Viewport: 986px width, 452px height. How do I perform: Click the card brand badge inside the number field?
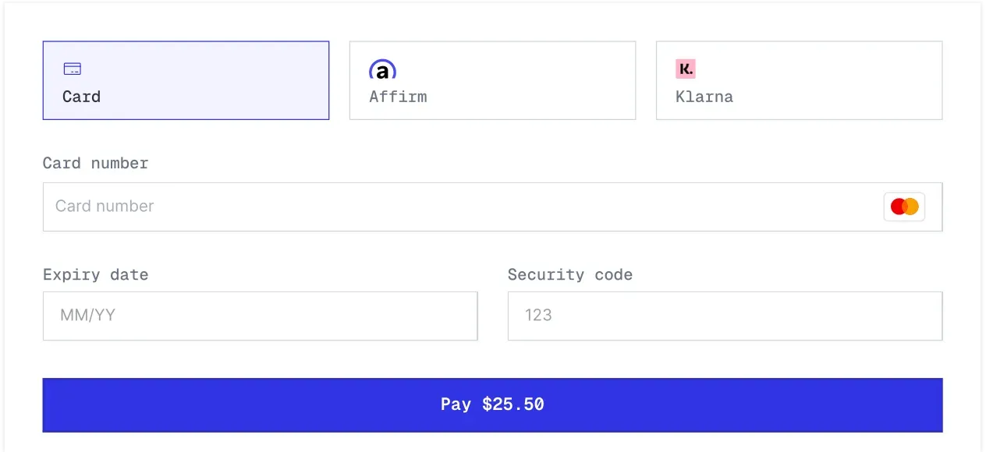pos(903,206)
